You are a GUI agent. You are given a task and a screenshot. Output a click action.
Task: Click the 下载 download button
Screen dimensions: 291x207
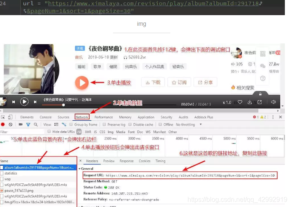point(153,82)
